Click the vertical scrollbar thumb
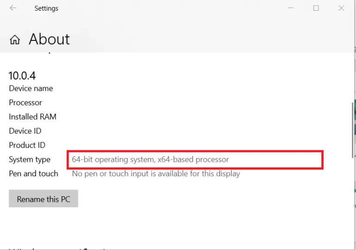Screen dimensions: 356x250 point(352,130)
